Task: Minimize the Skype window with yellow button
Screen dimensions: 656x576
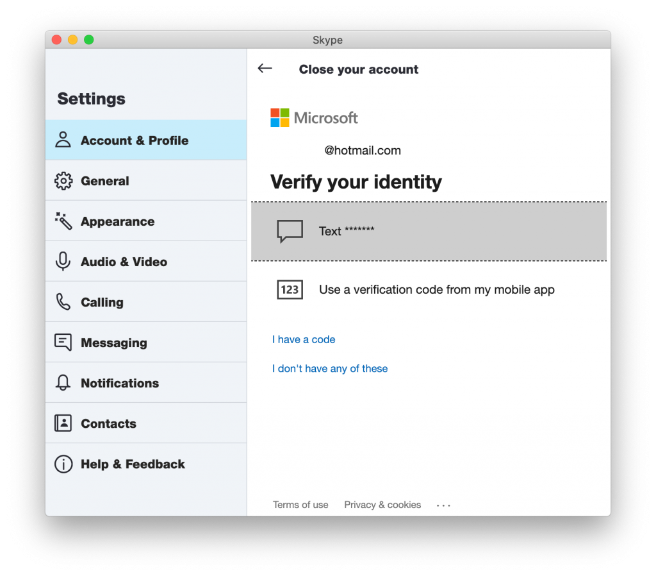Action: (73, 40)
